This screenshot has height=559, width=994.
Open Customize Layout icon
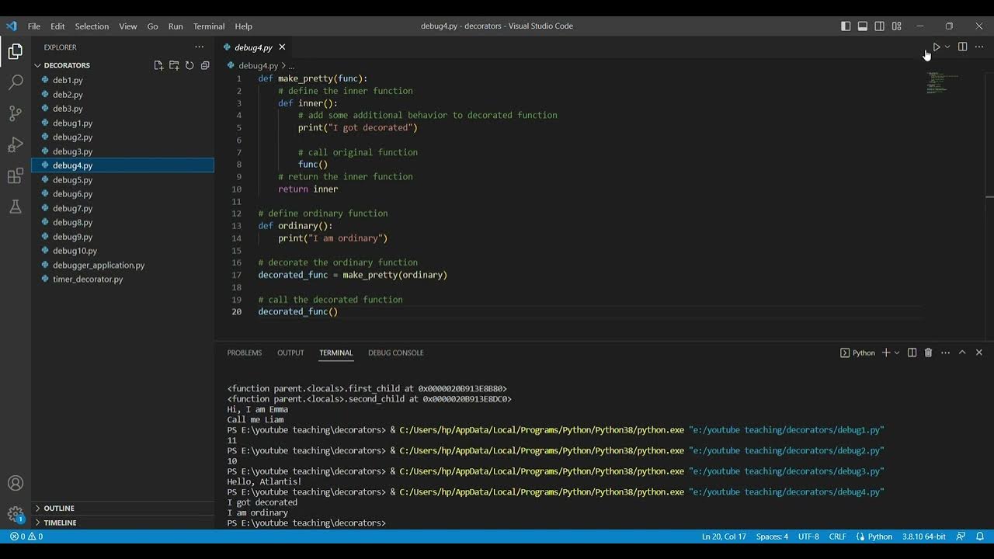[x=897, y=26]
